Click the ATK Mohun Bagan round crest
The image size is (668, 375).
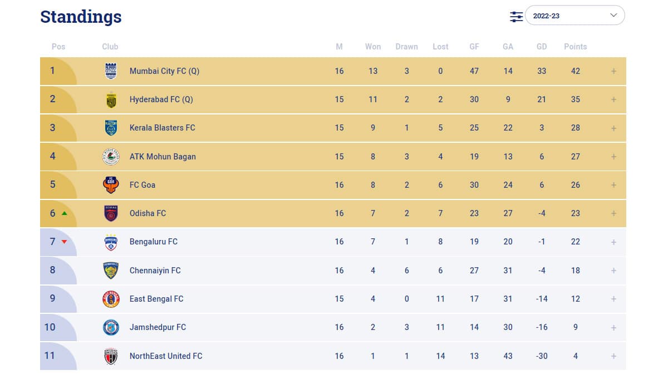pos(111,157)
